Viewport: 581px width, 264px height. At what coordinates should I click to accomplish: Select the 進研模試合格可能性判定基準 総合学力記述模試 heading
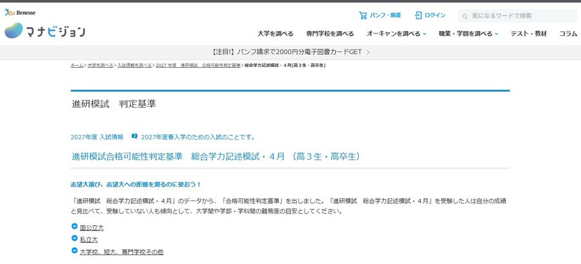[216, 157]
